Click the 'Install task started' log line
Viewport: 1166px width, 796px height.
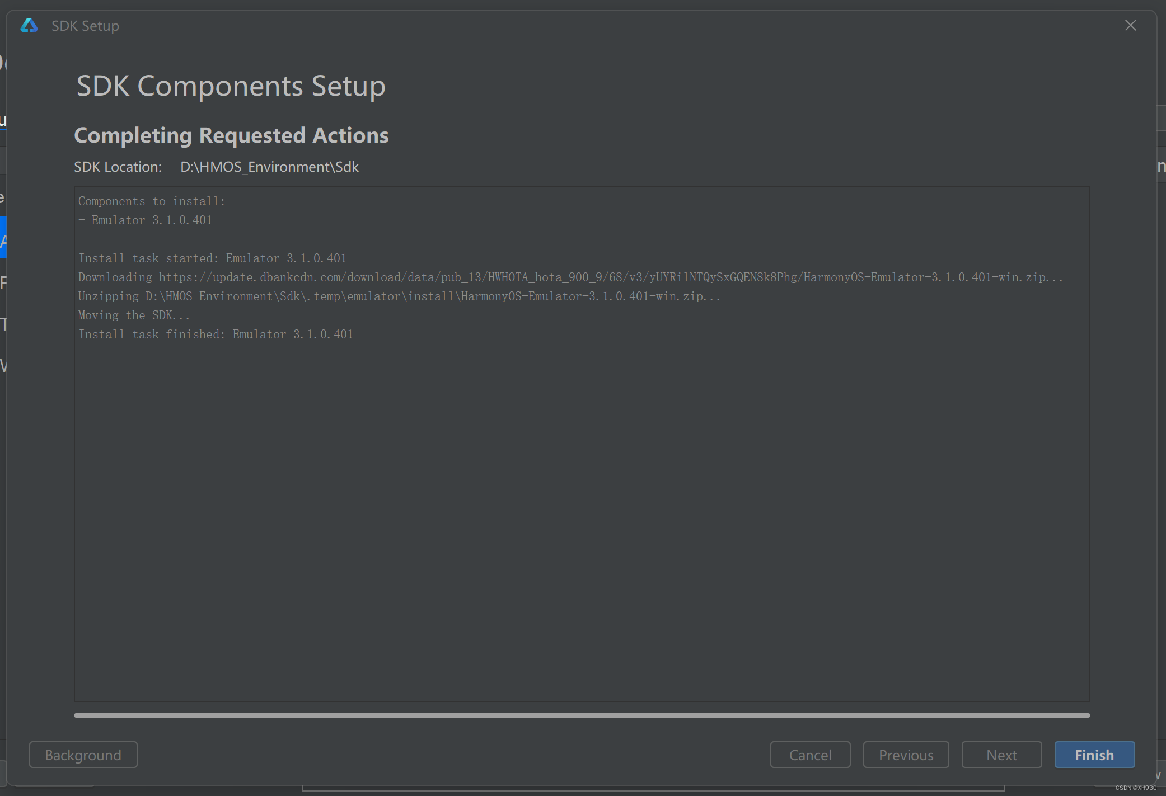212,258
